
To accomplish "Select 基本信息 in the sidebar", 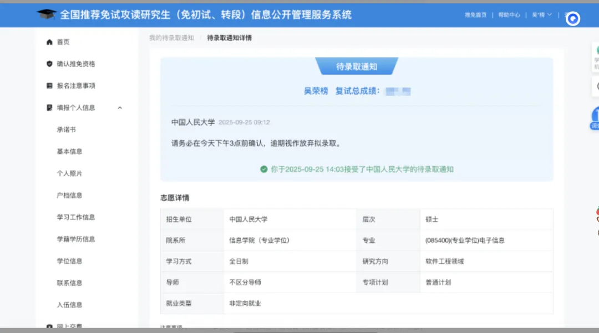I will [69, 151].
